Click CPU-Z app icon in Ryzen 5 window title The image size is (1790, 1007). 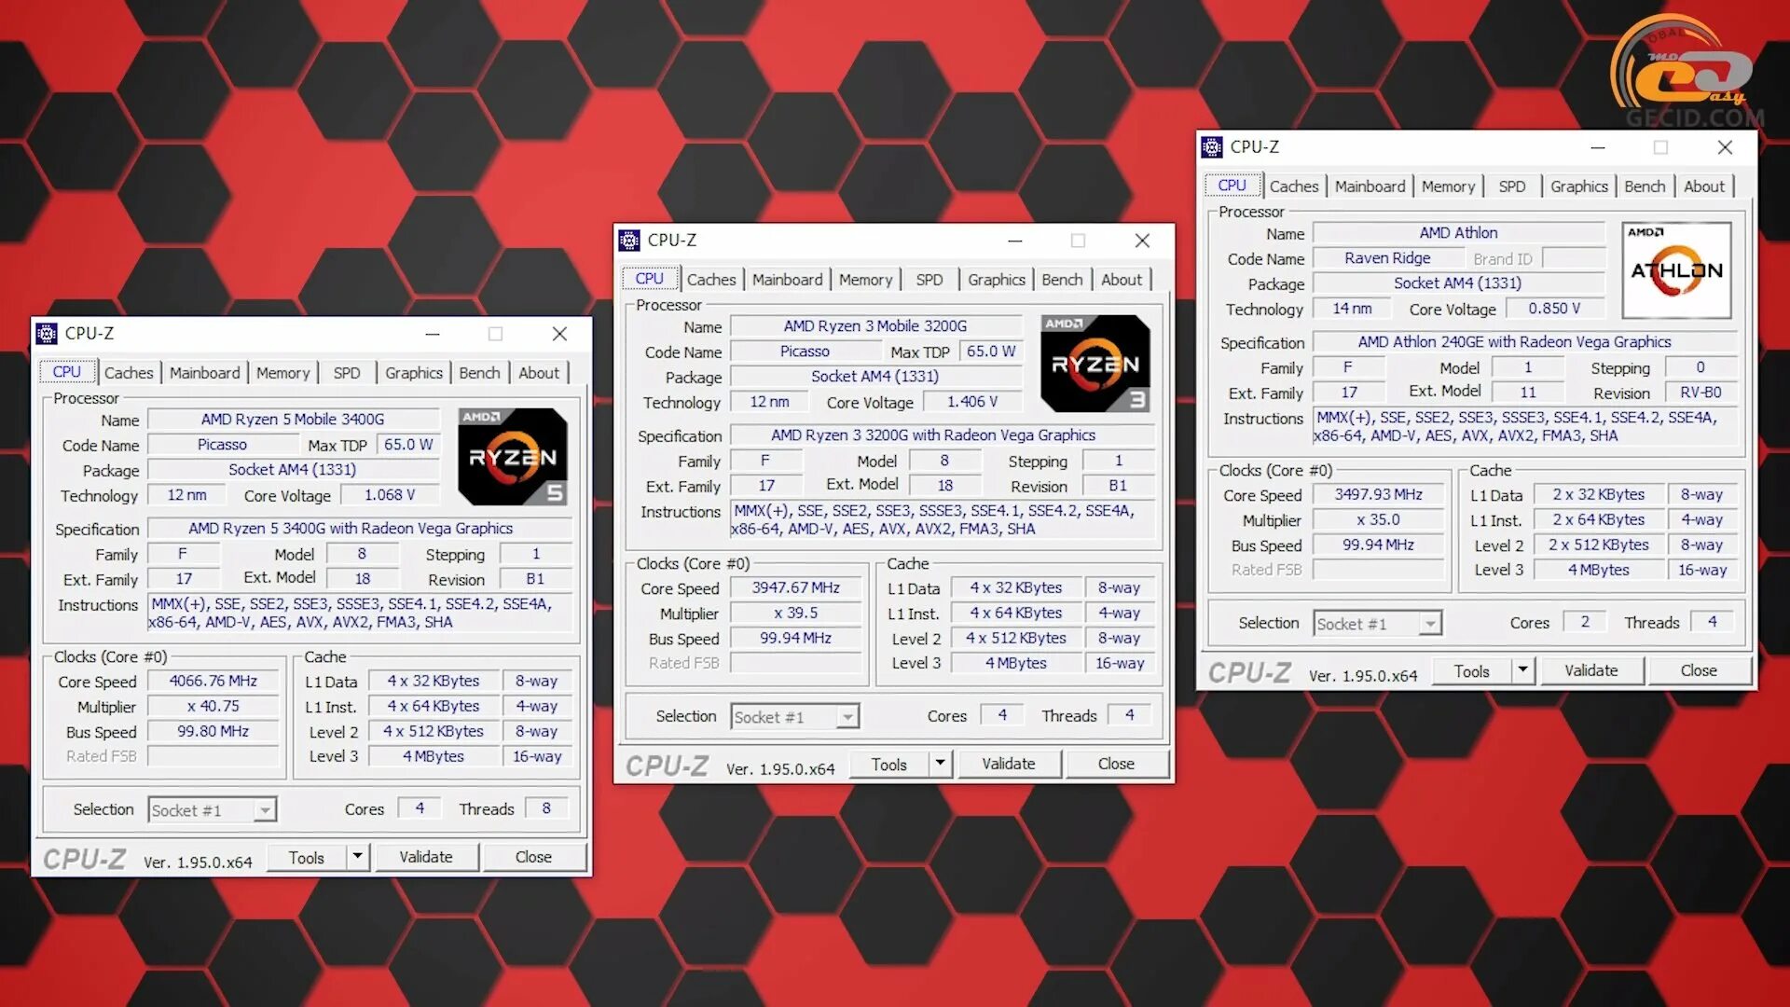pyautogui.click(x=47, y=334)
